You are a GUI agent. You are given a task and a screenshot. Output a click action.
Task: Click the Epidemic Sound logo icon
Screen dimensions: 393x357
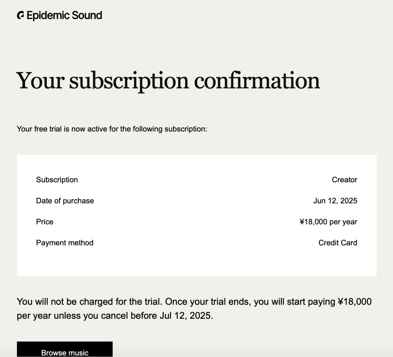click(x=20, y=15)
